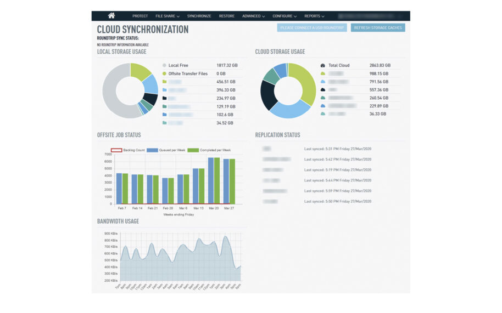Click the folder icon beside 34.52 GB

(164, 123)
